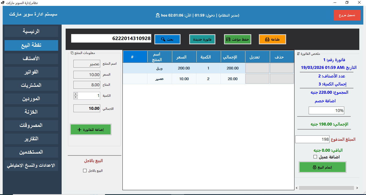
Task: Decrease الكمية using the down arrow
Action: coord(76,97)
